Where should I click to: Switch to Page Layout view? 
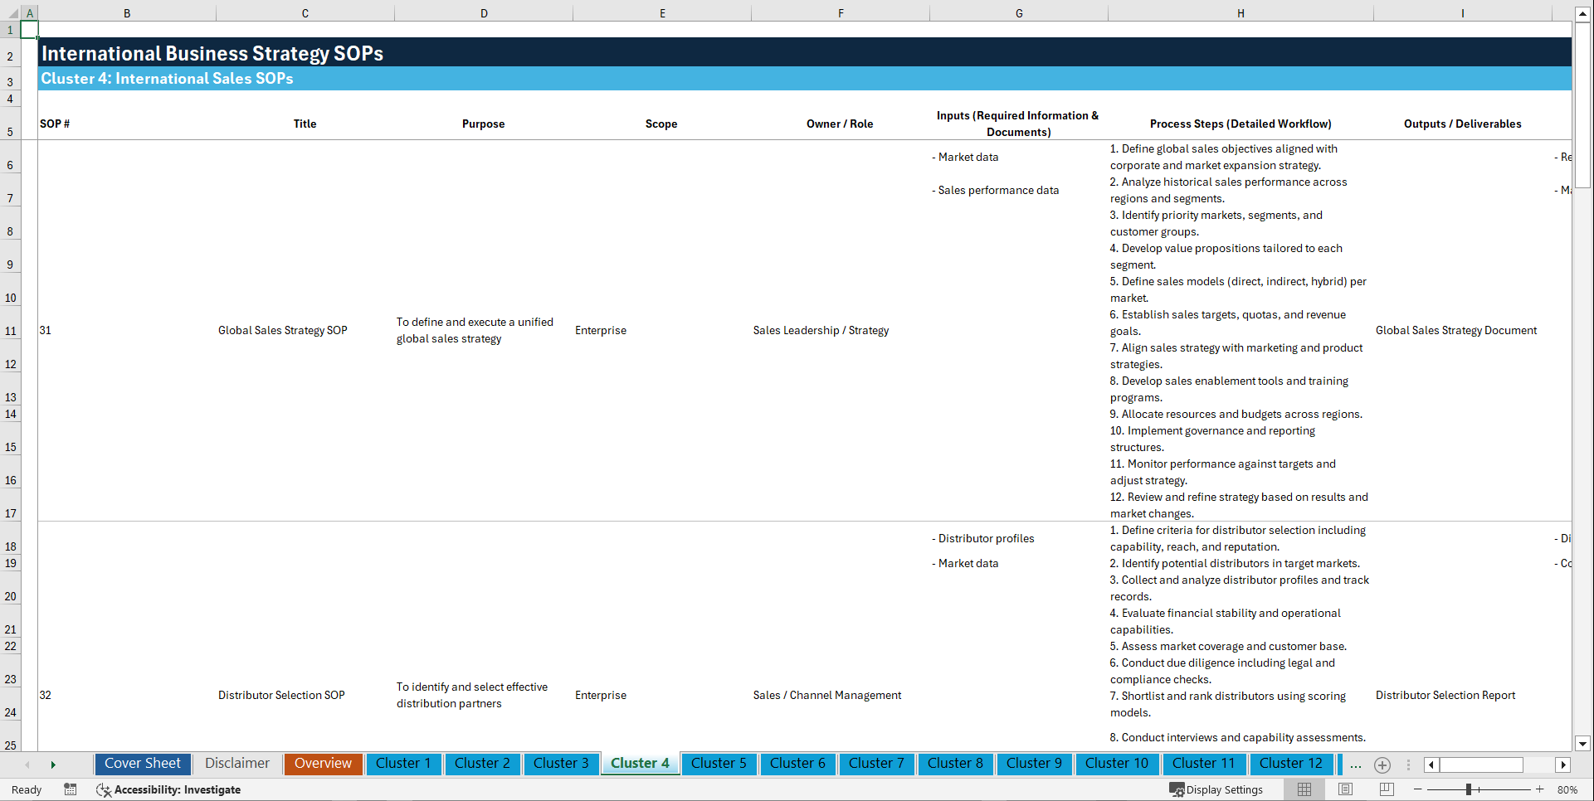click(1344, 789)
